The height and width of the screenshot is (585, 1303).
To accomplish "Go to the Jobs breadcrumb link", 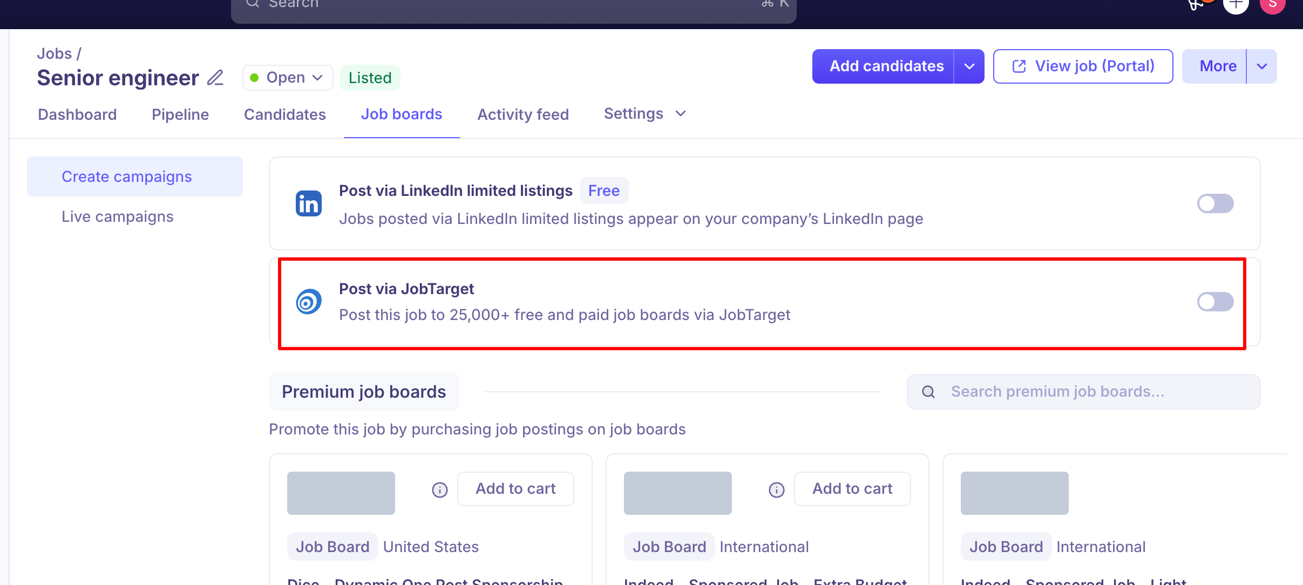I will point(54,53).
